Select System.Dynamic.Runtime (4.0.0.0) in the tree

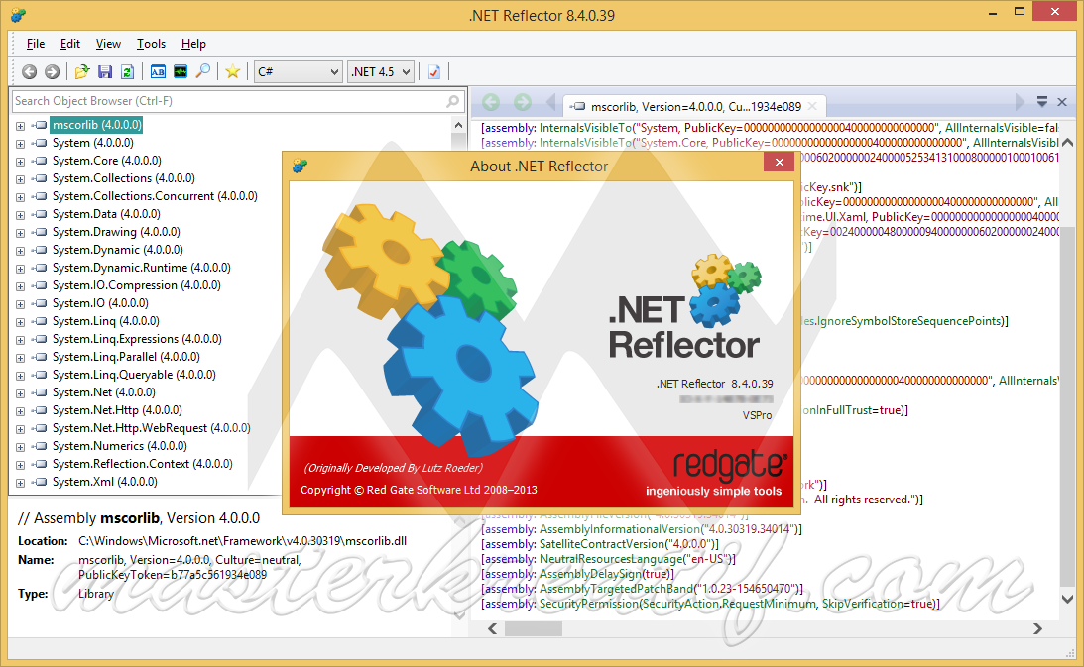(142, 268)
